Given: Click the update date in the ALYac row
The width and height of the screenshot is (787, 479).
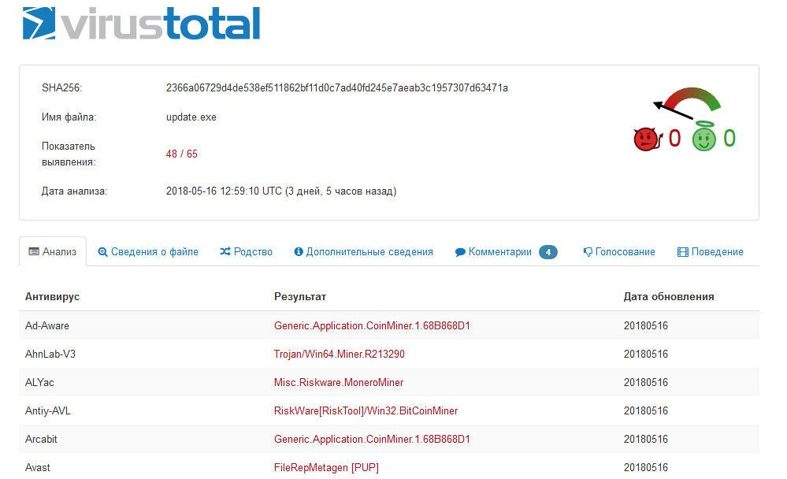Looking at the screenshot, I should pos(646,383).
